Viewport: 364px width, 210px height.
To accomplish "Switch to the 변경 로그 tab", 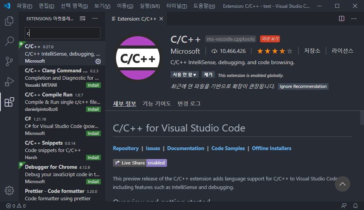I will pos(189,103).
